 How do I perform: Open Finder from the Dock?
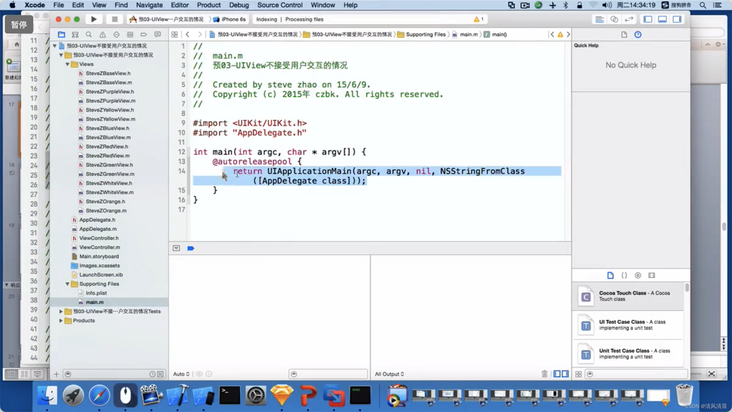[x=47, y=396]
